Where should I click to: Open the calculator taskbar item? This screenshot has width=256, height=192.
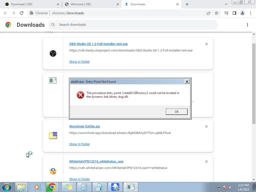84,187
